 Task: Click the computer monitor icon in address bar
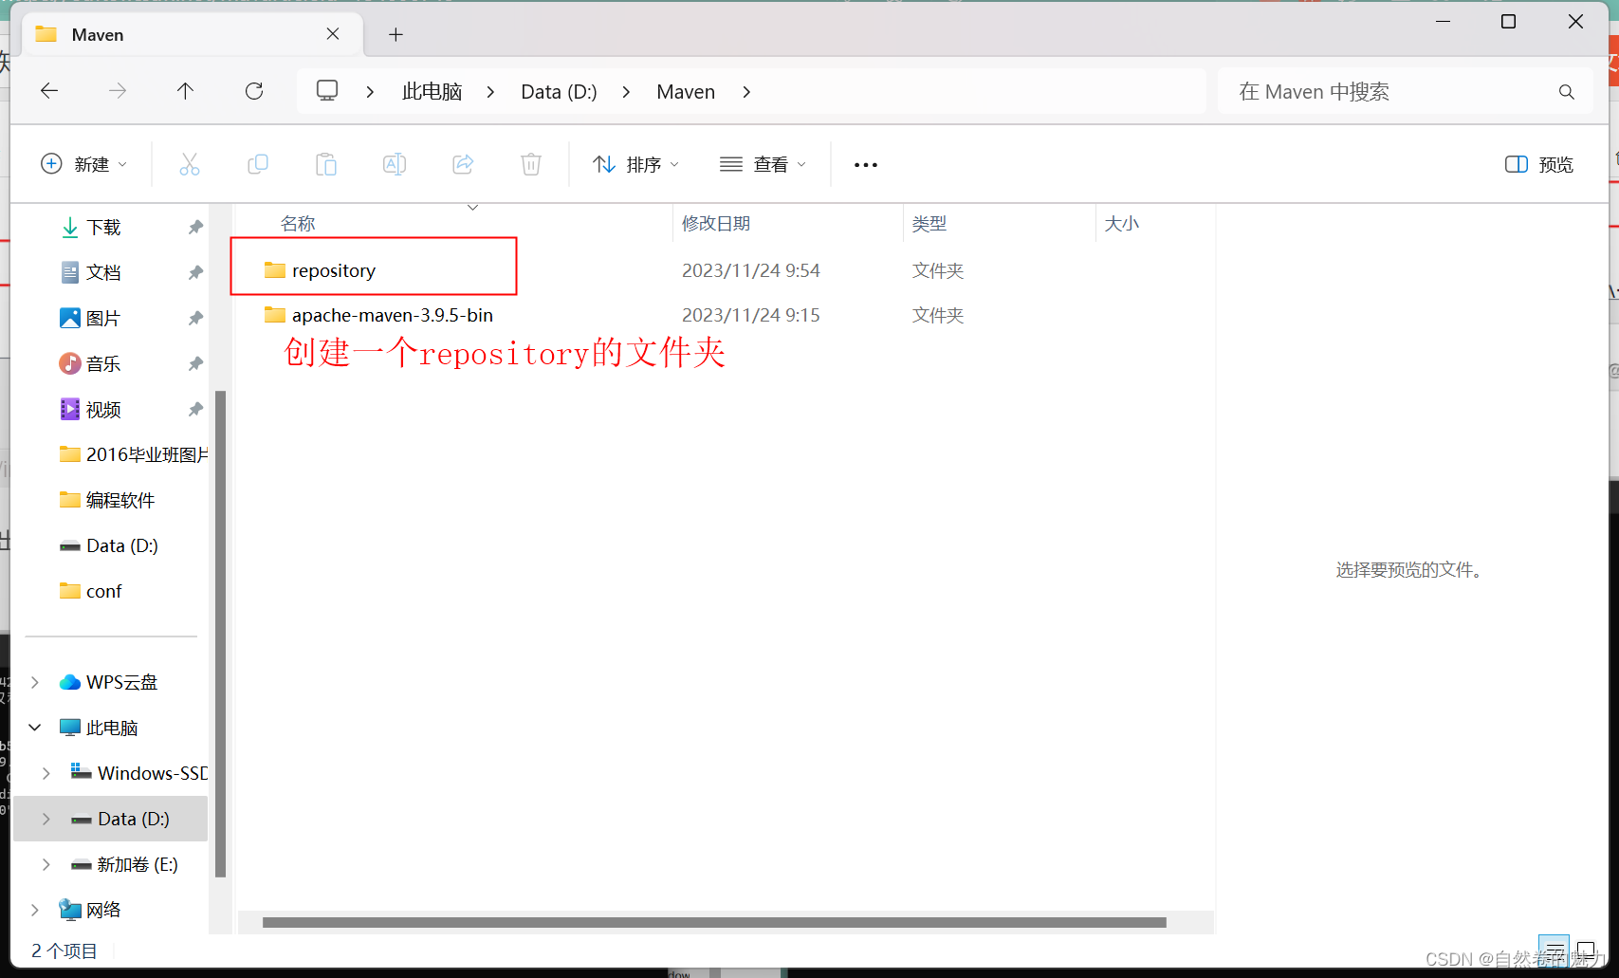point(327,91)
